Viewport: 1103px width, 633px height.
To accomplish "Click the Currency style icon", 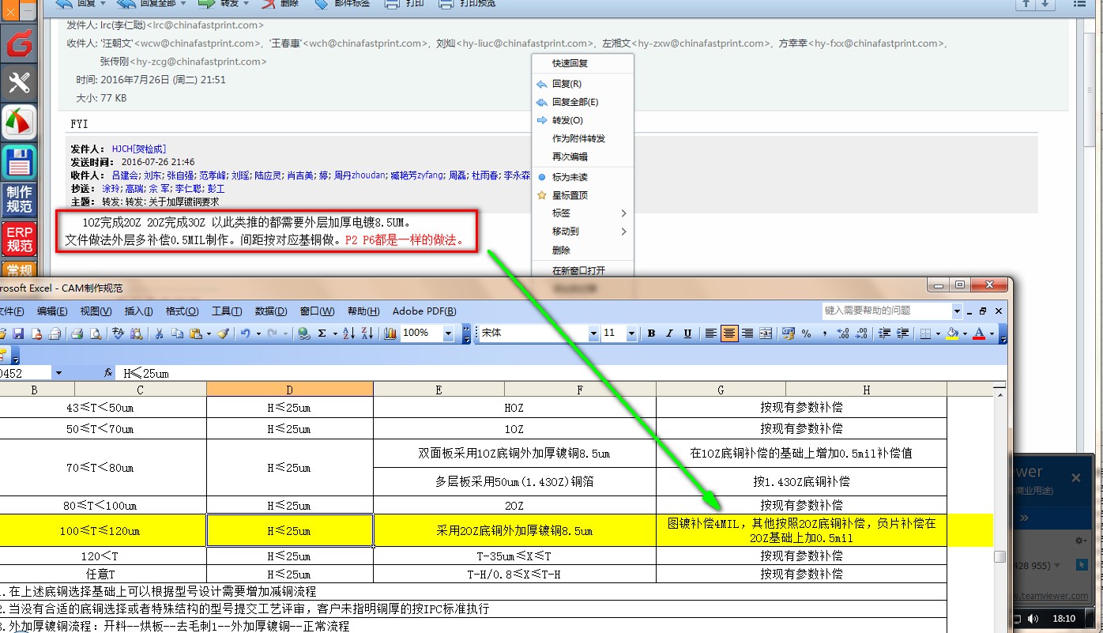I will tap(788, 333).
